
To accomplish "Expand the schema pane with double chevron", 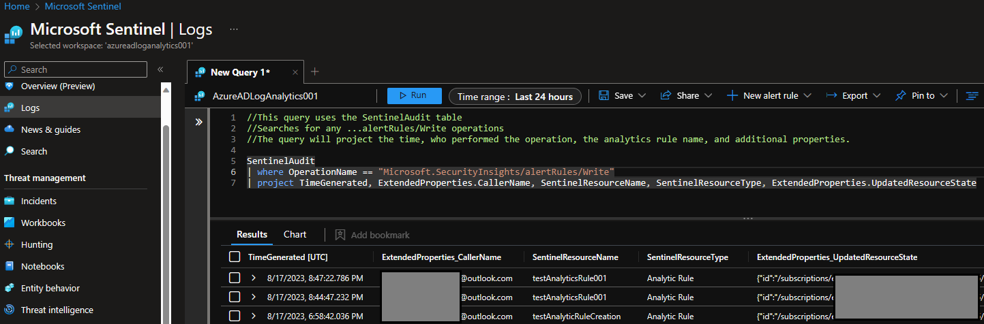I will 199,122.
